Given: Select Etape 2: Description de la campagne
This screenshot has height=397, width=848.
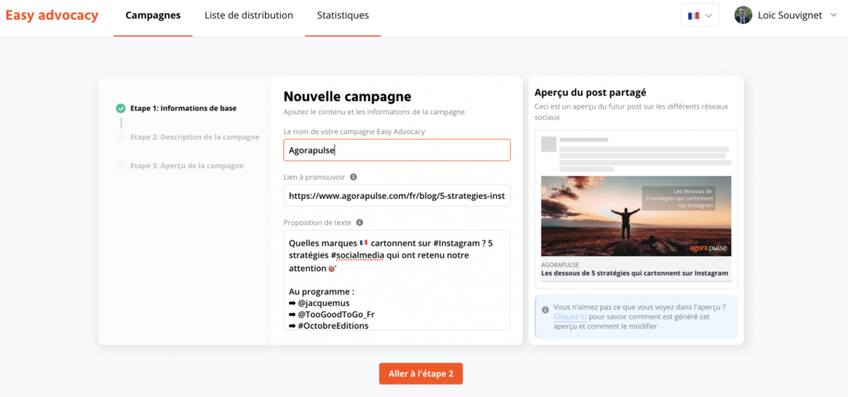Looking at the screenshot, I should point(195,137).
